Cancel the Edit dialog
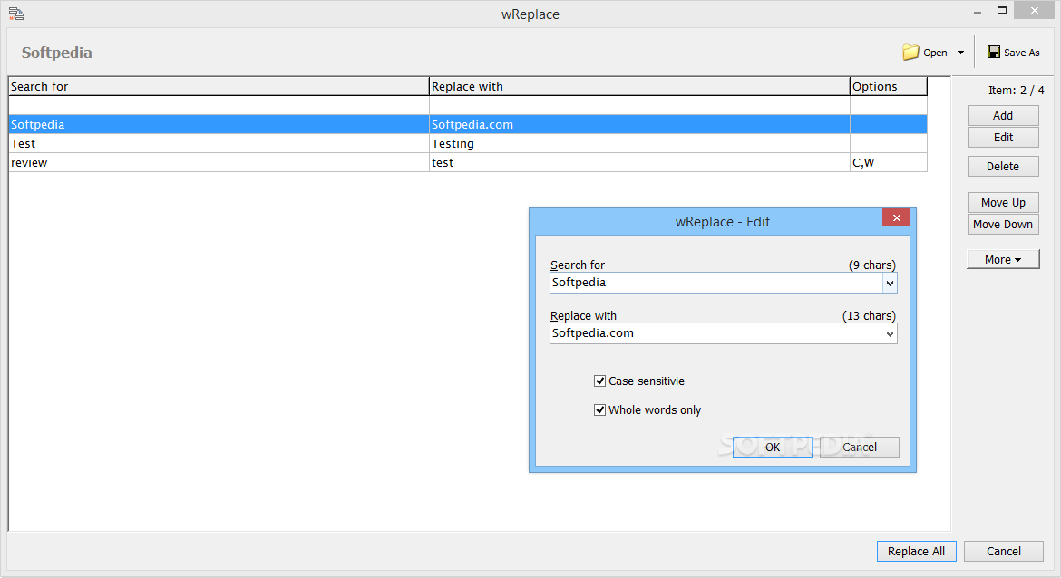The width and height of the screenshot is (1061, 578). coord(860,448)
